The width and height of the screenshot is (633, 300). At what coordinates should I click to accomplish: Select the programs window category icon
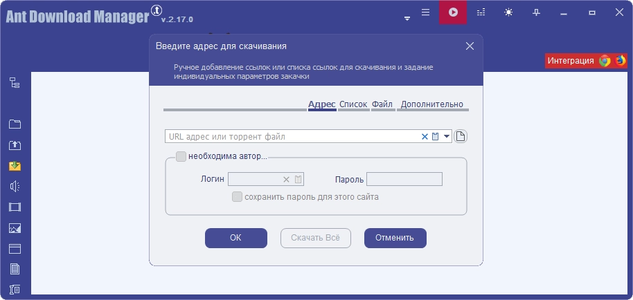pos(15,248)
